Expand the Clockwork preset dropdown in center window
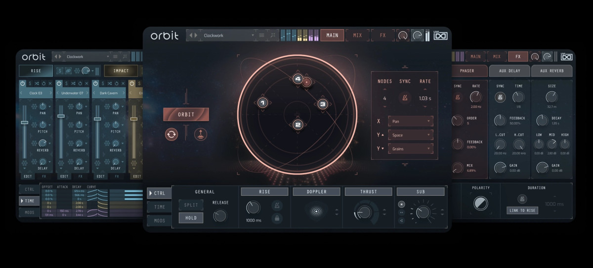The width and height of the screenshot is (593, 268). [x=253, y=35]
